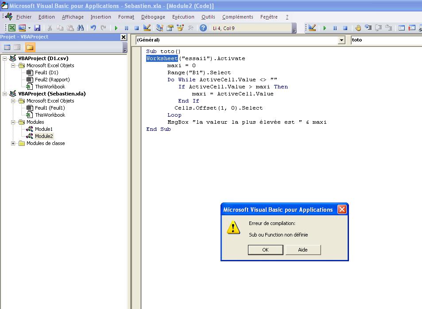Expand the Modules de classe folder
Viewport: 422px width, 309px height.
tap(13, 143)
